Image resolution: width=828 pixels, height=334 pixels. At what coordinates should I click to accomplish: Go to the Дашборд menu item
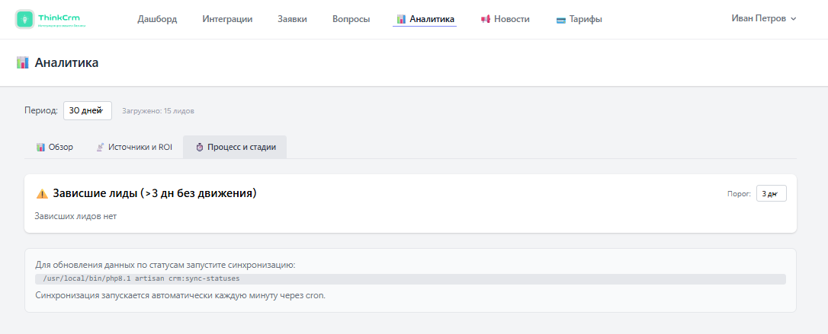click(x=157, y=20)
